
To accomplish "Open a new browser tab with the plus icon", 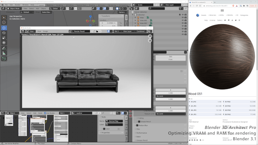I will click(215, 2).
